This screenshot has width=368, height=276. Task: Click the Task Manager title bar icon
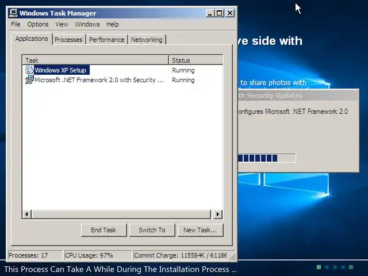coord(13,13)
